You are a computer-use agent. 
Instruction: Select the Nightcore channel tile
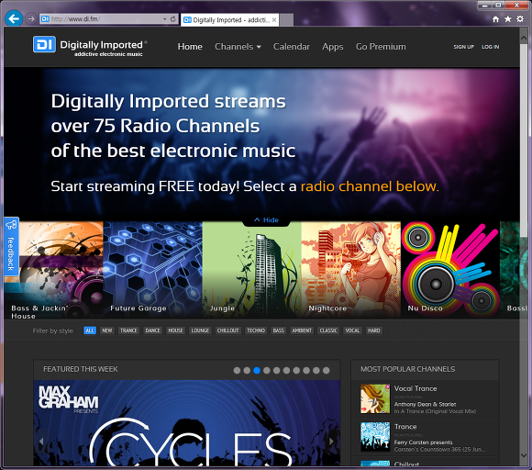point(350,270)
